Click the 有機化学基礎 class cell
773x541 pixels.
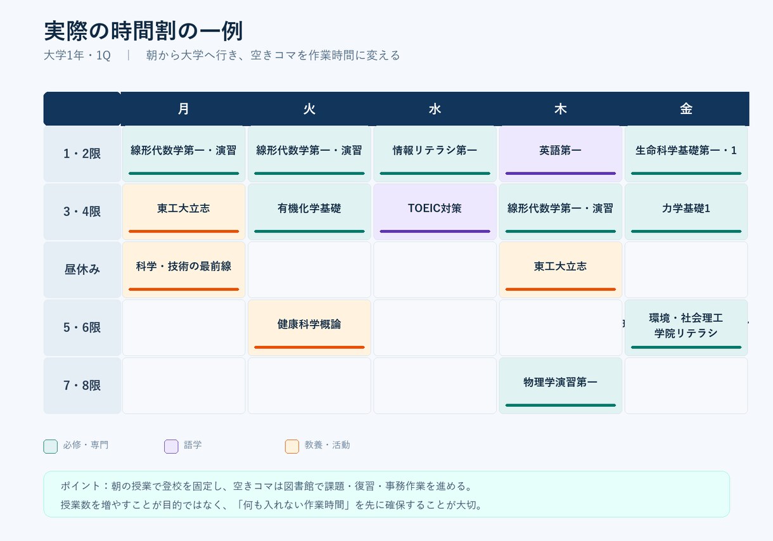pos(309,212)
